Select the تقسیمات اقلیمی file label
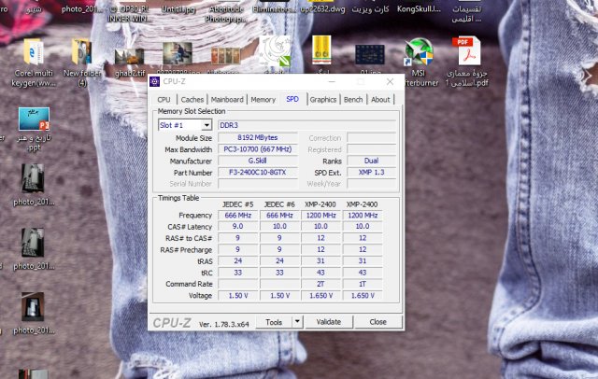The width and height of the screenshot is (598, 379). (466, 14)
